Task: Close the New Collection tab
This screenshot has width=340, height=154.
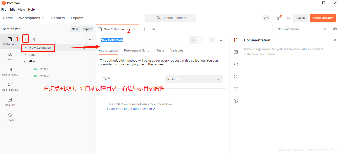Action: pyautogui.click(x=134, y=29)
